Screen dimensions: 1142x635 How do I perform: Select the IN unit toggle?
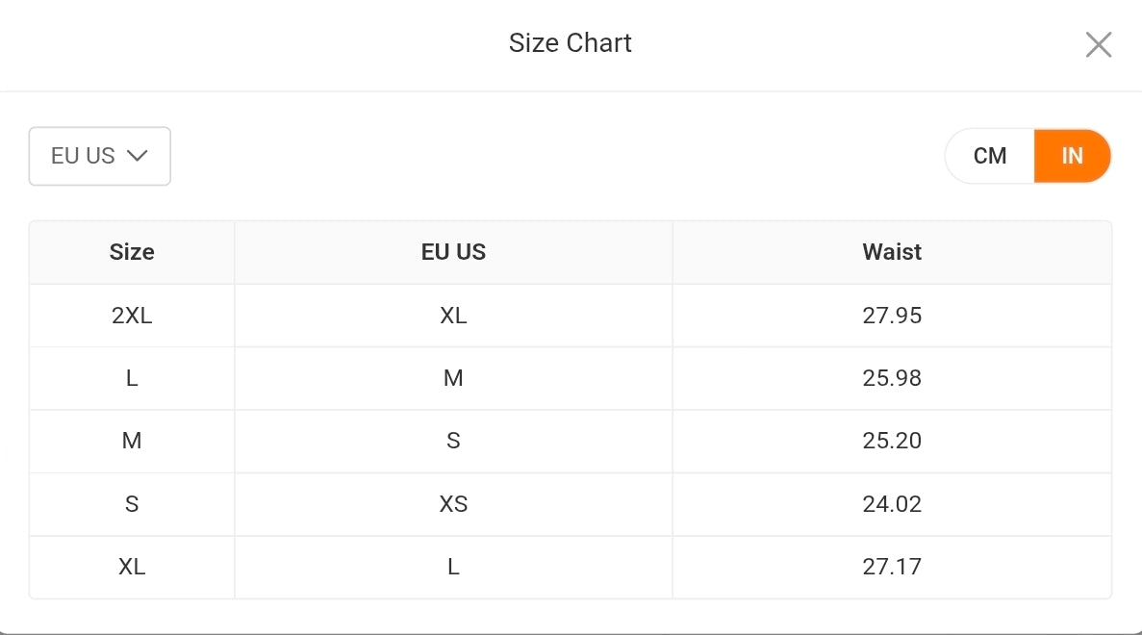click(x=1072, y=156)
